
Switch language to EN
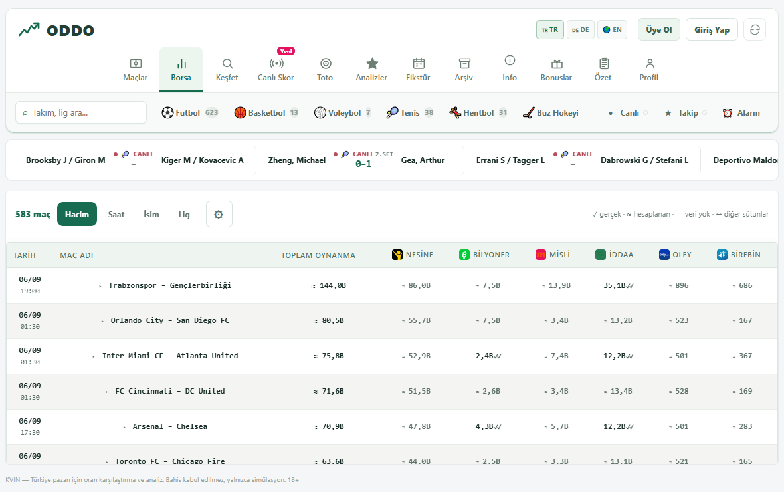point(612,29)
